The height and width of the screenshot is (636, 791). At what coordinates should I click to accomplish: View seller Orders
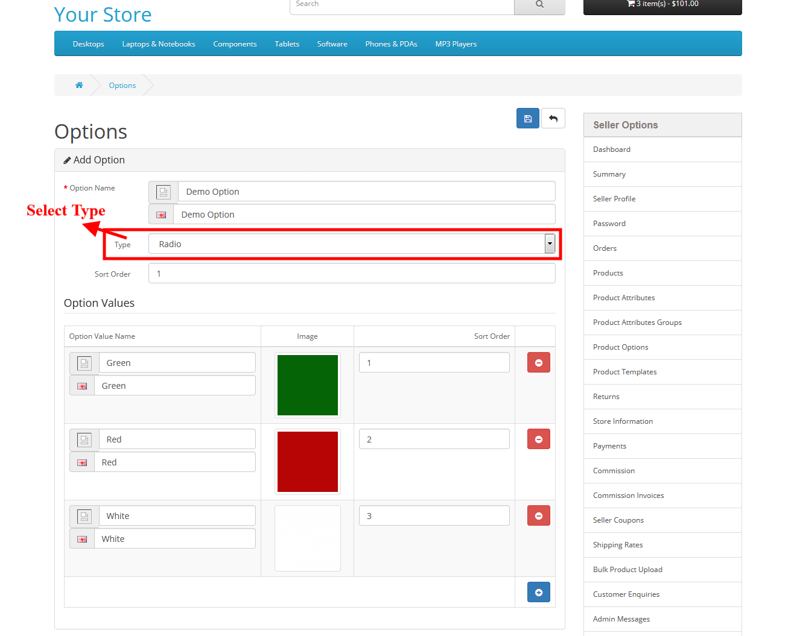(662, 248)
